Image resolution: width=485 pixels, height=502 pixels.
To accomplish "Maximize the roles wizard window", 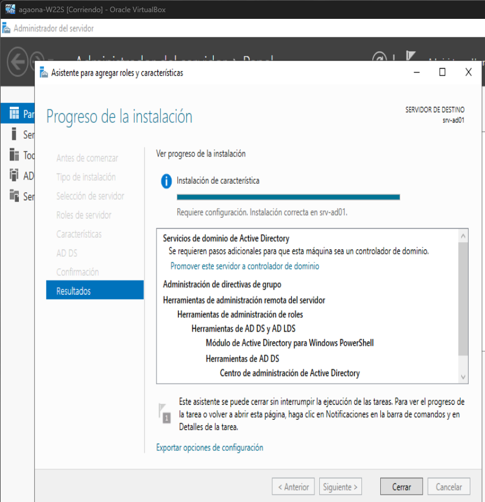I will (442, 72).
